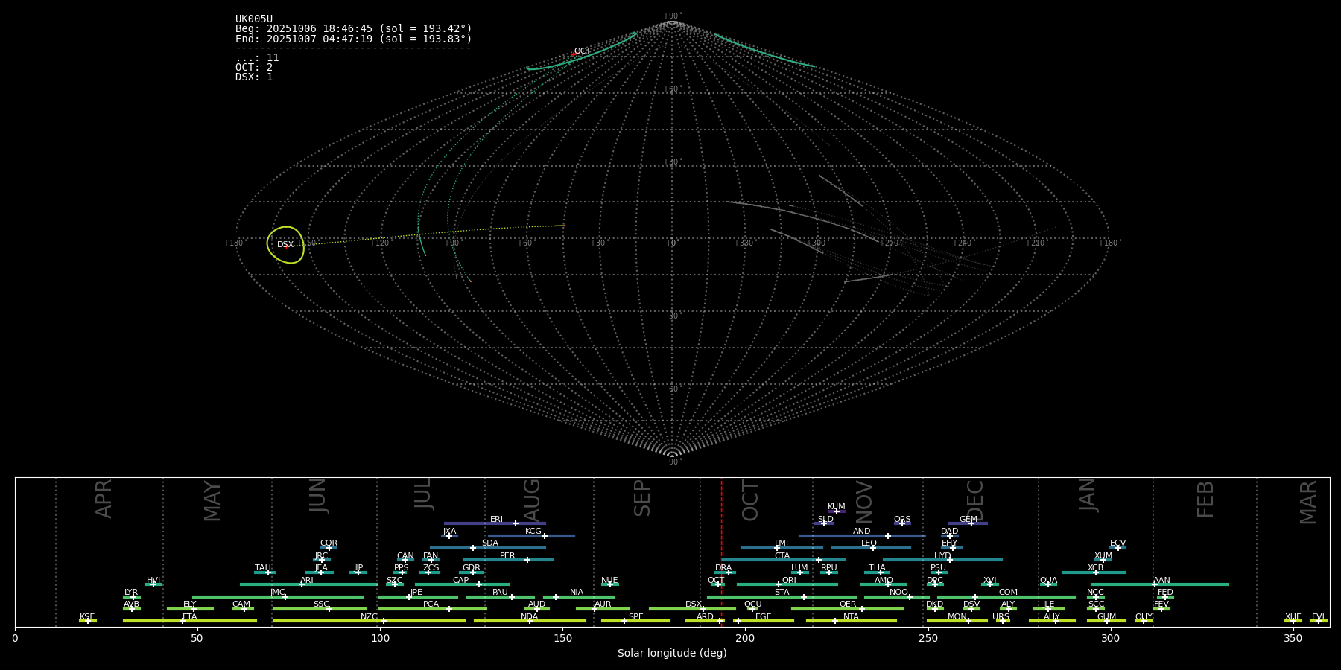The width and height of the screenshot is (1341, 670).
Task: Click the peak cross on the ORI bar
Action: 779,584
